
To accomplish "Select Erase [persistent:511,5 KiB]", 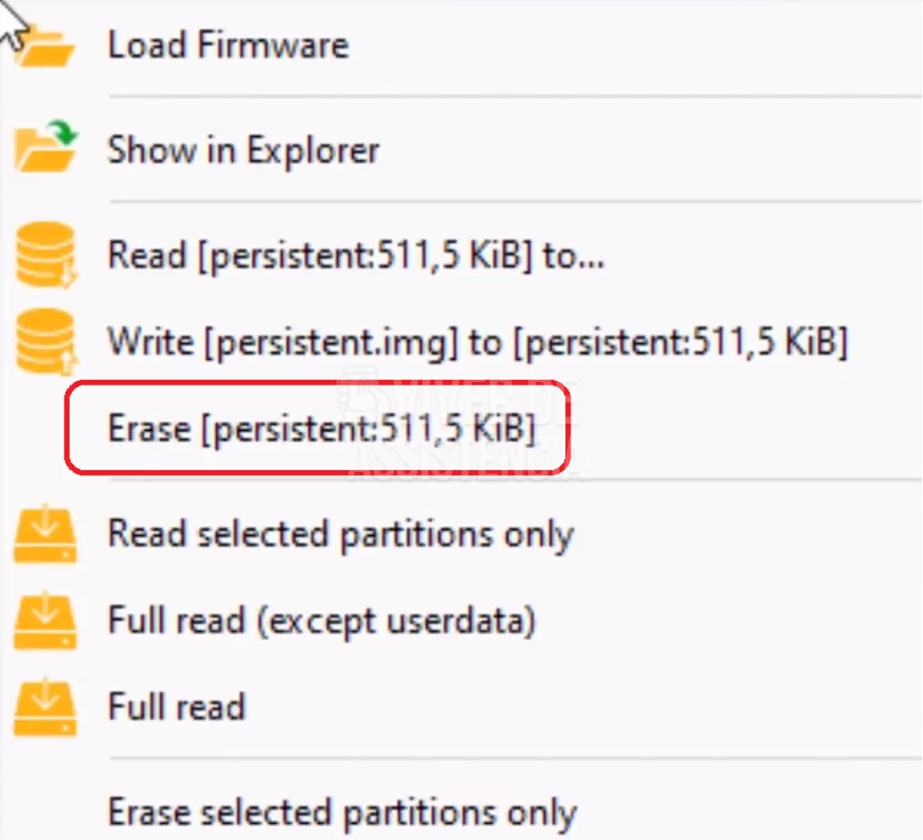I will pyautogui.click(x=321, y=428).
